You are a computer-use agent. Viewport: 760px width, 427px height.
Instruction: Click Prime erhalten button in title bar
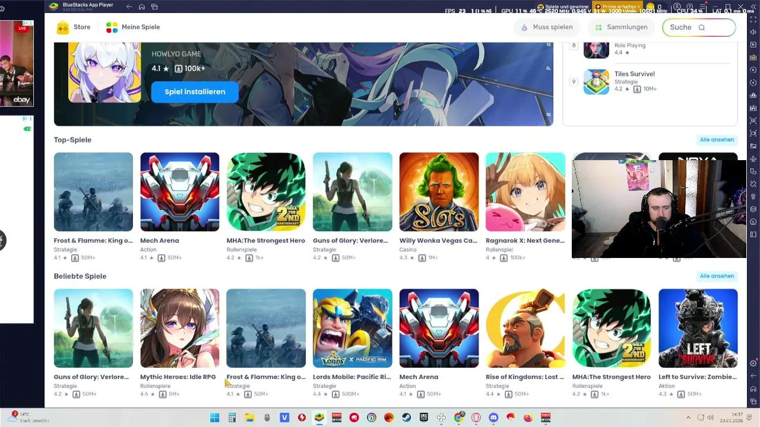pos(618,7)
